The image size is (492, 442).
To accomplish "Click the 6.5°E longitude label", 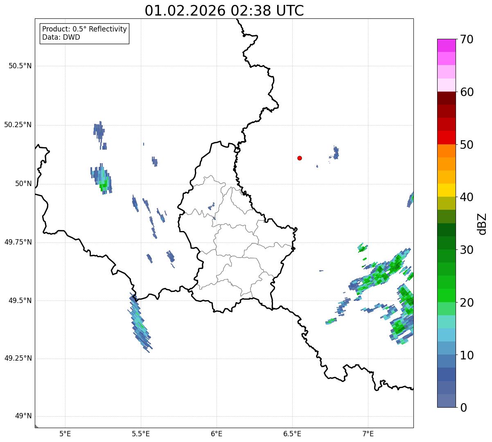I will (292, 433).
